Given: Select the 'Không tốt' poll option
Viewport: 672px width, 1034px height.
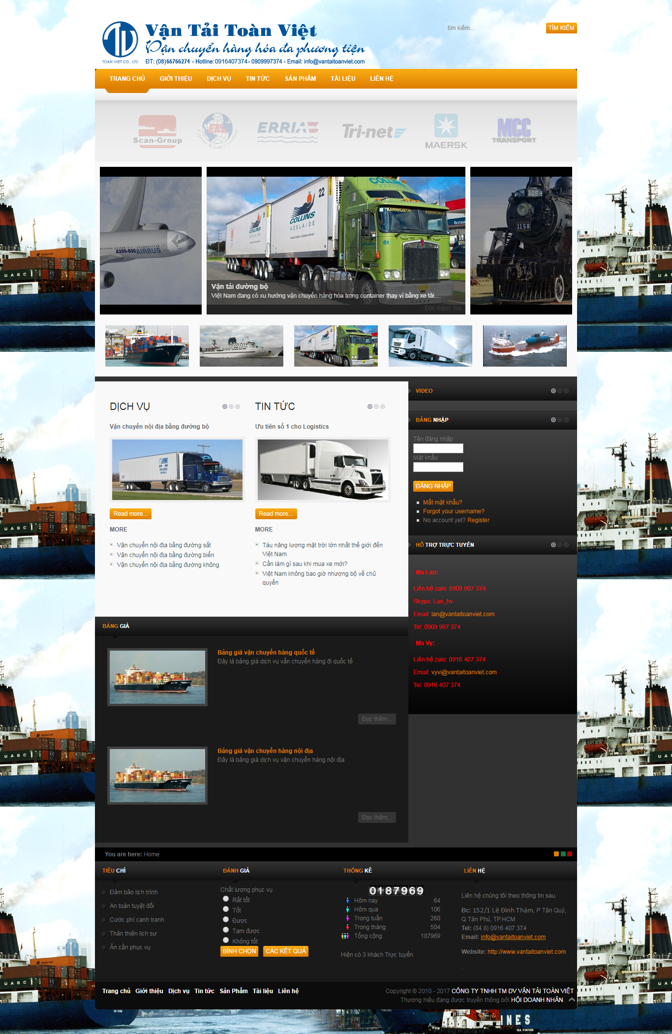Looking at the screenshot, I should point(226,940).
